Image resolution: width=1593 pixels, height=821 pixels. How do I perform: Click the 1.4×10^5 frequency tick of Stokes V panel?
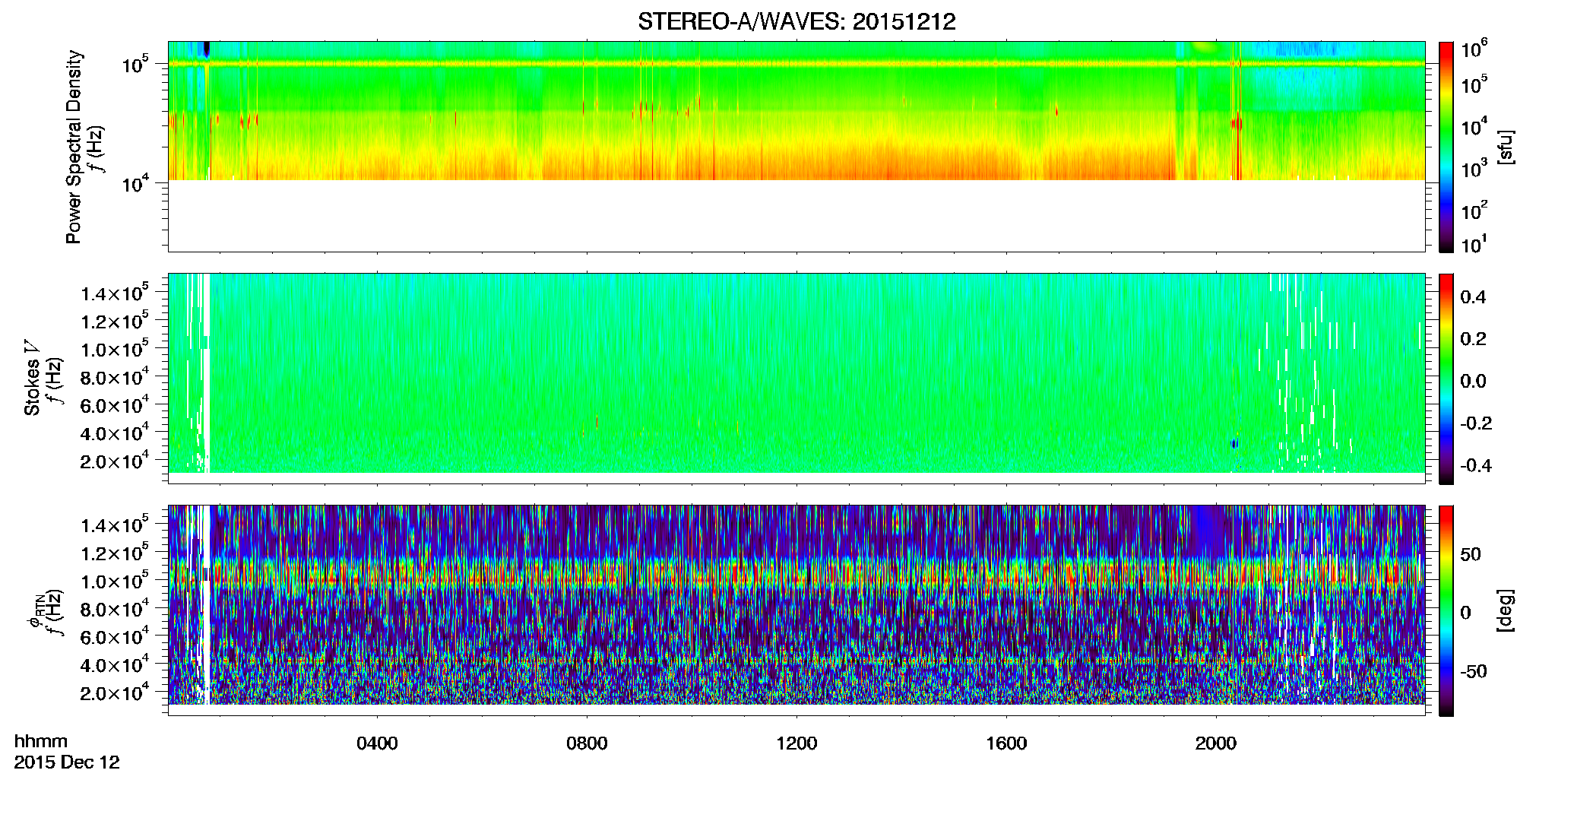click(115, 293)
